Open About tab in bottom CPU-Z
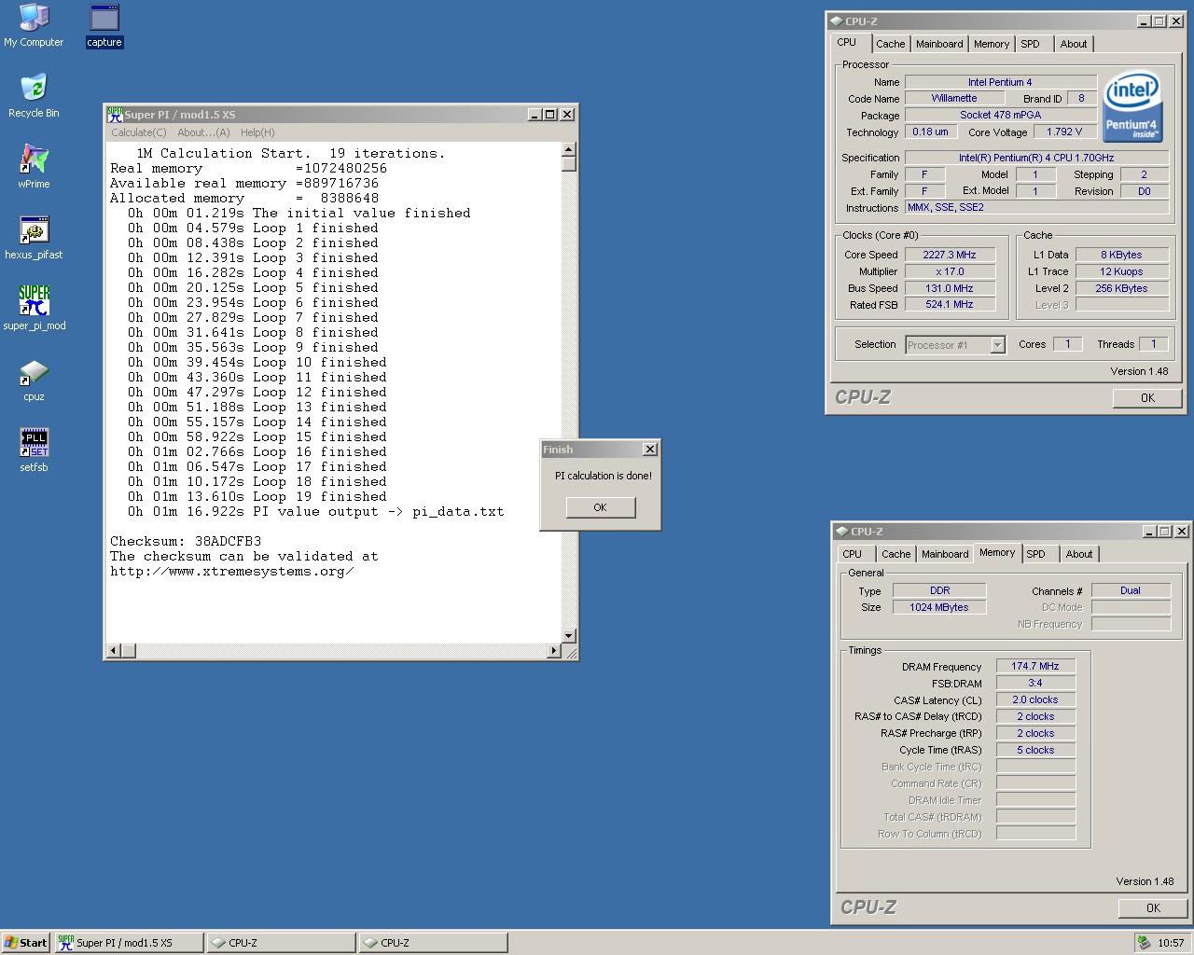1194x955 pixels. coord(1079,554)
